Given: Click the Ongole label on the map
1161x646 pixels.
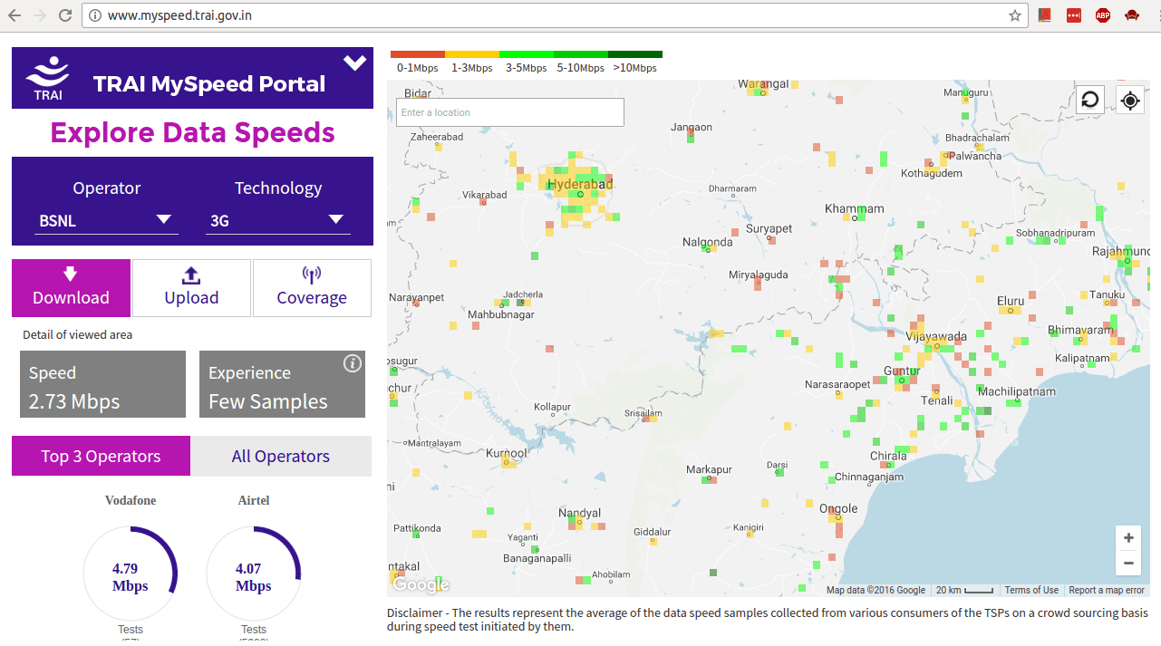Looking at the screenshot, I should coord(838,508).
